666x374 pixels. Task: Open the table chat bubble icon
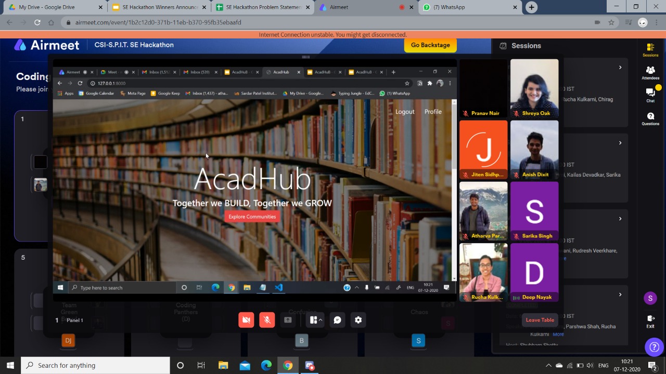click(337, 320)
